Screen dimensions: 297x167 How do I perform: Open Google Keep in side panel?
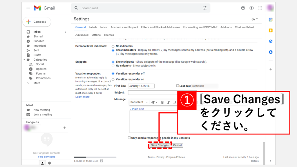pos(271,30)
